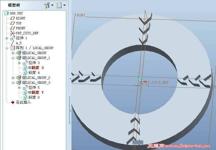The width and height of the screenshot is (216, 150).
Task: Select the 组LOCAL_GROUP_3 label
Action: coord(36,82)
